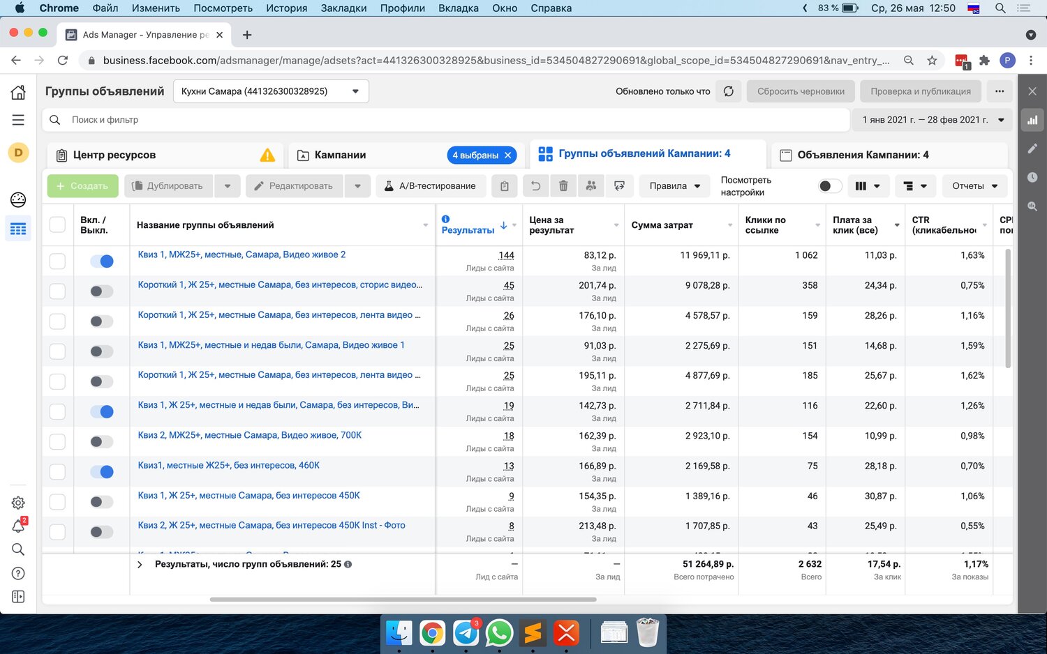Open the date range 1 янв 2021 dropdown
Image resolution: width=1047 pixels, height=654 pixels.
[x=933, y=120]
